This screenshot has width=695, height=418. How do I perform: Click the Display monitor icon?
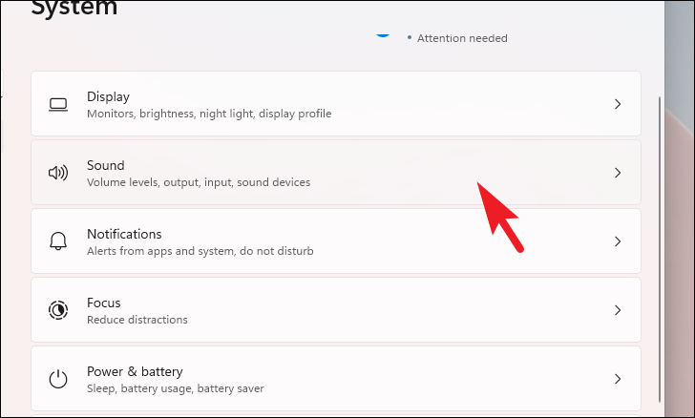[58, 104]
